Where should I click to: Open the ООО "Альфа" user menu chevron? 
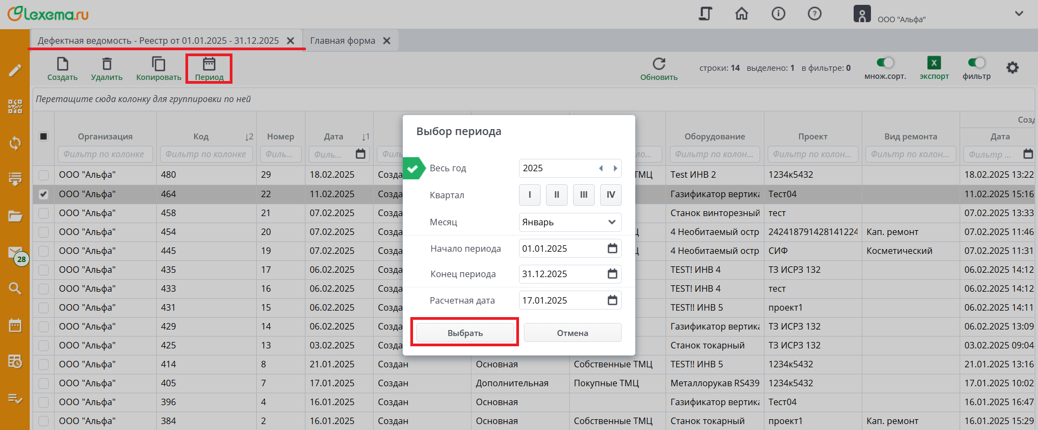click(x=1019, y=14)
